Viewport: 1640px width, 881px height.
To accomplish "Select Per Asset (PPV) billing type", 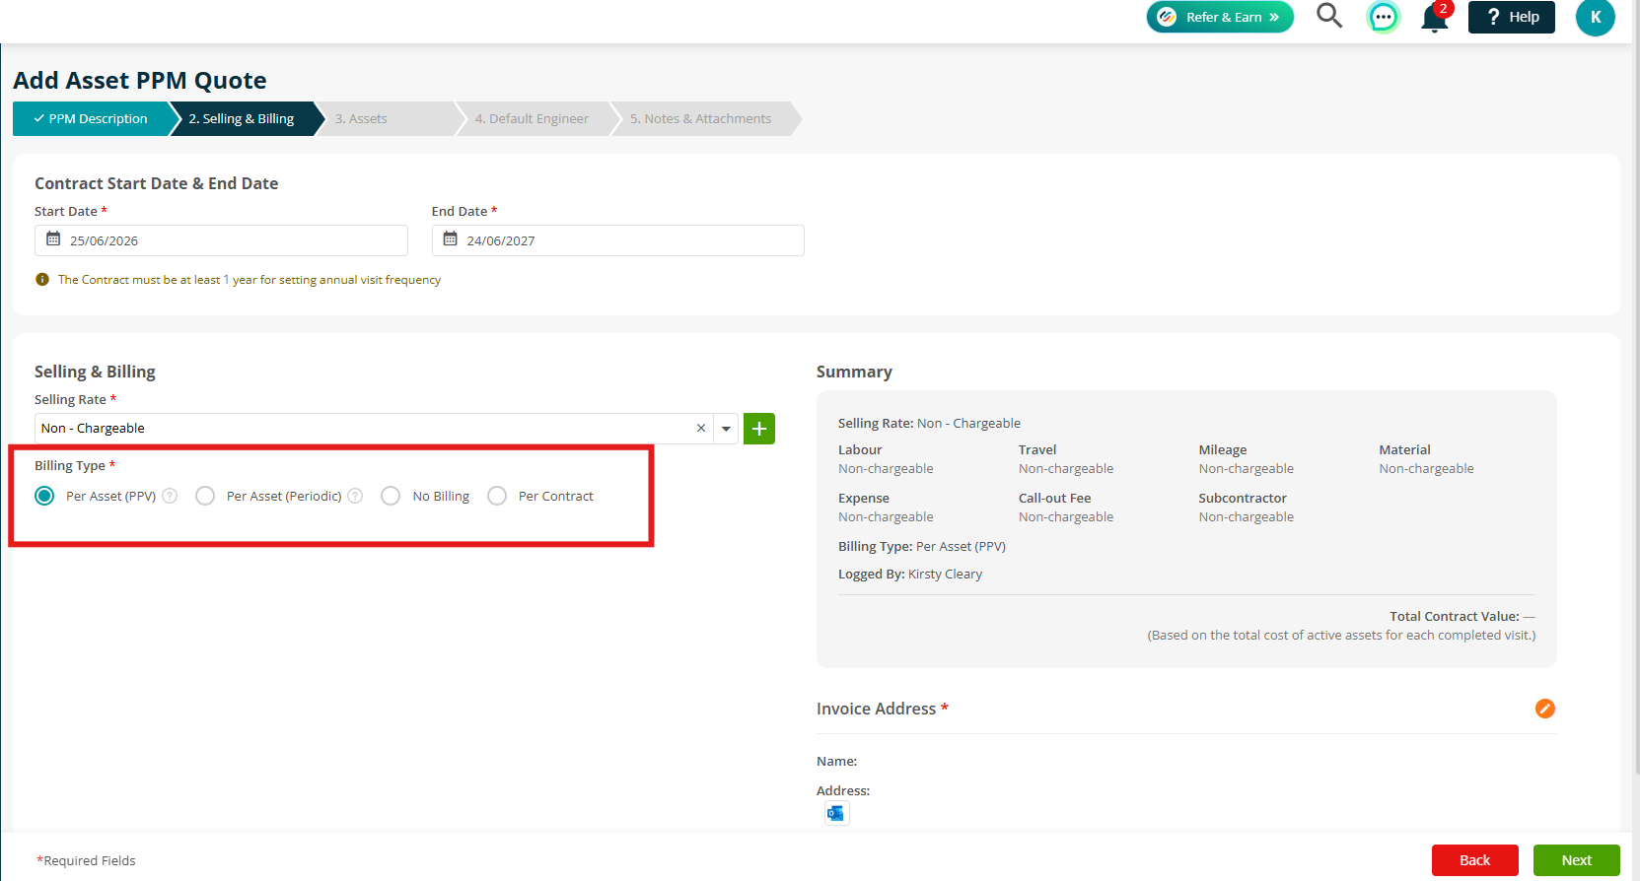I will coord(44,496).
